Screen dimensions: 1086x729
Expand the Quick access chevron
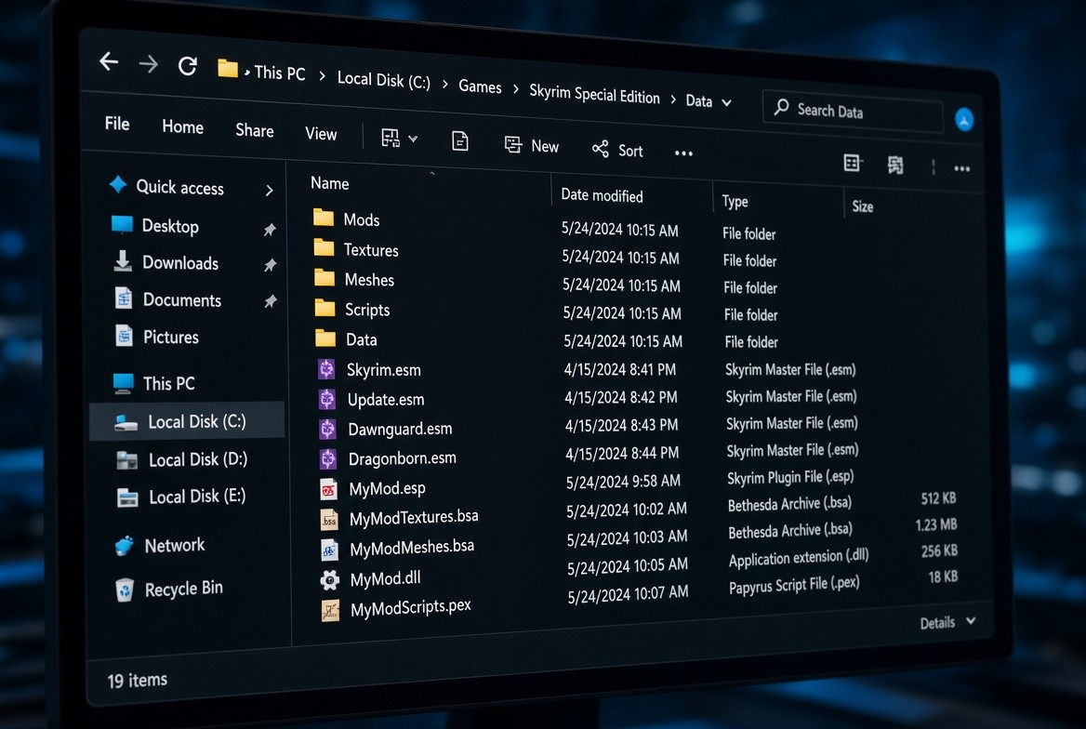[270, 190]
